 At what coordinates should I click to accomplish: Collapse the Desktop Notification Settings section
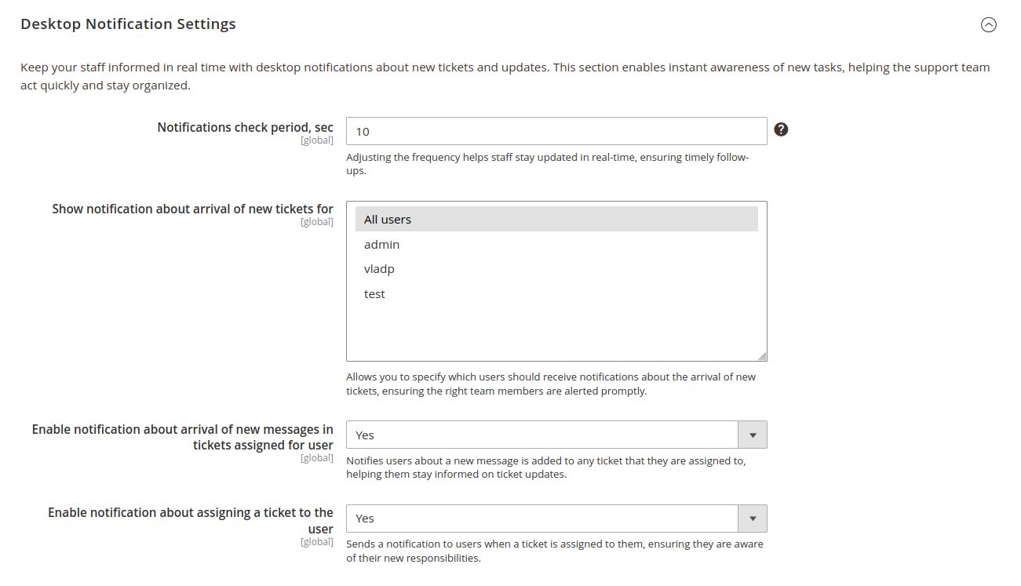(x=988, y=24)
